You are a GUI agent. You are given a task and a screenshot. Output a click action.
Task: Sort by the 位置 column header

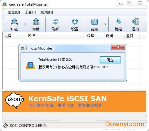pyautogui.click(x=56, y=36)
